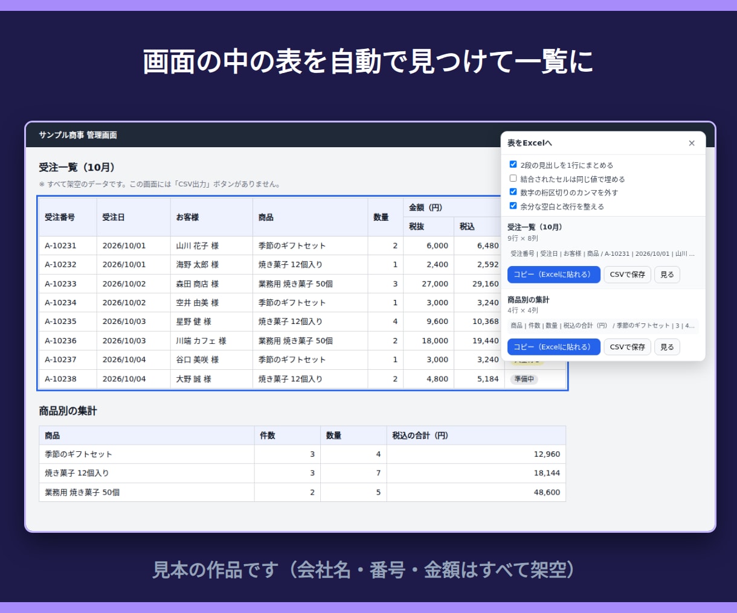The width and height of the screenshot is (737, 613).
Task: Click customer 大野 誠 様
Action: coord(194,379)
